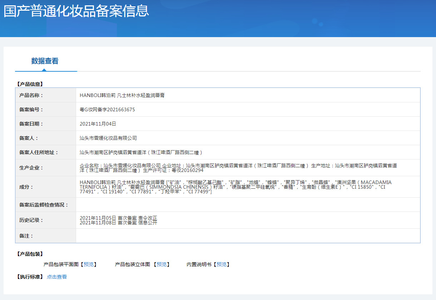This screenshot has height=300, width=436.
Task: Click the product name HANBOLI韩泊莉 value
Action: click(122, 95)
